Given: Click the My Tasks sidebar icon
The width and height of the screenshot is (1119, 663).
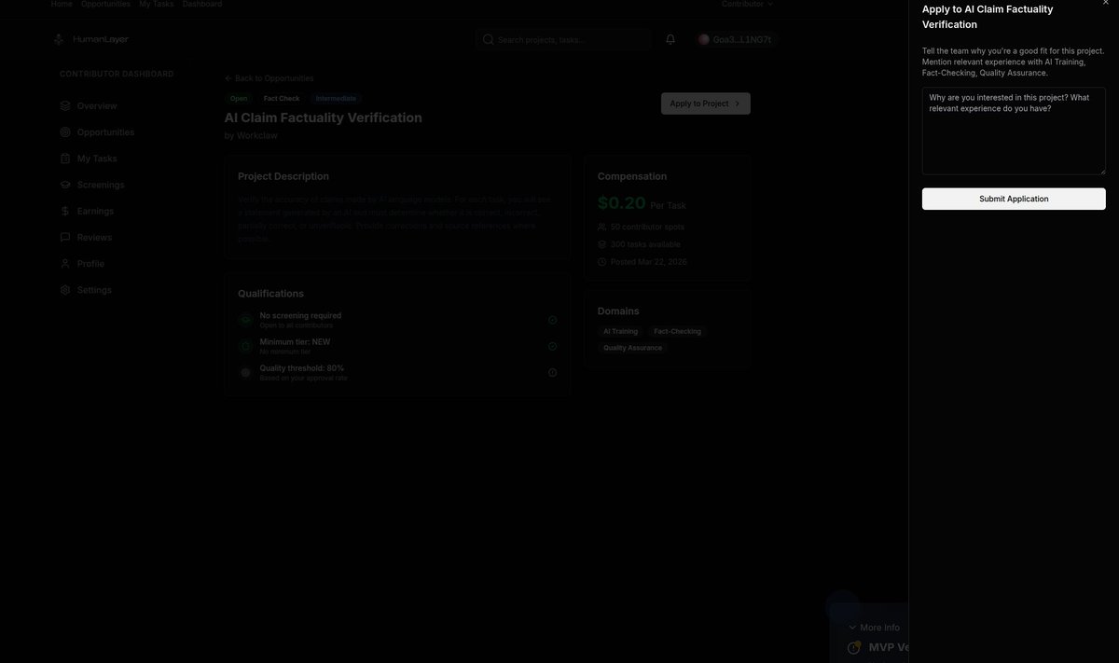Looking at the screenshot, I should [x=65, y=159].
